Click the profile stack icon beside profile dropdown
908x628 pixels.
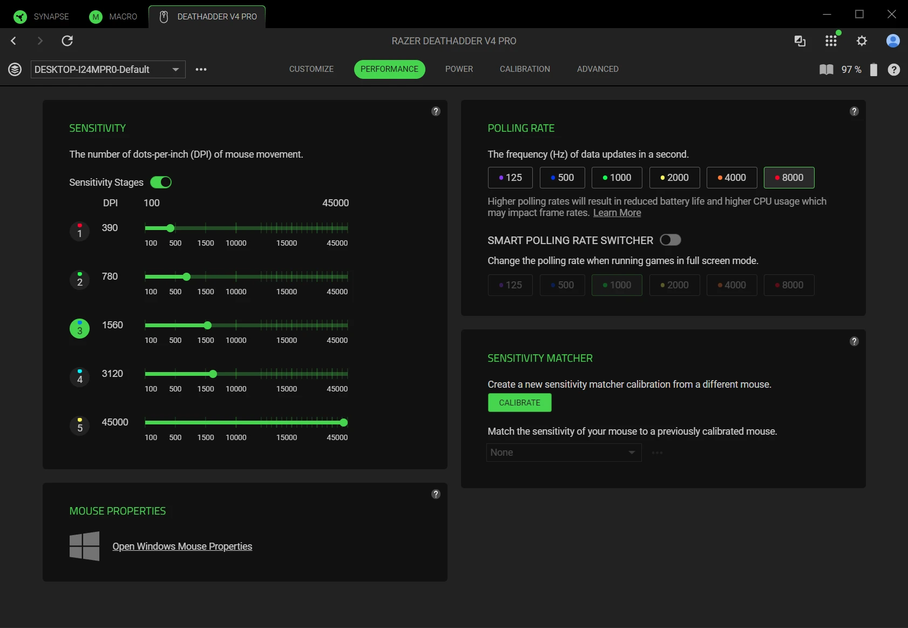coord(15,70)
